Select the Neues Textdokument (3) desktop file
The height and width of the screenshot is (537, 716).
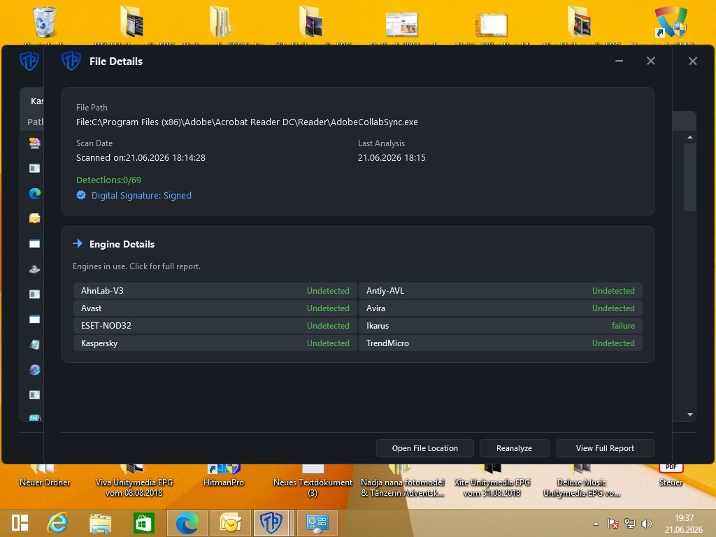313,482
